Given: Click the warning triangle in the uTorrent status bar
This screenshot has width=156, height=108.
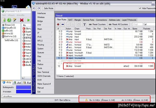Looking at the screenshot, I should (x=86, y=100).
